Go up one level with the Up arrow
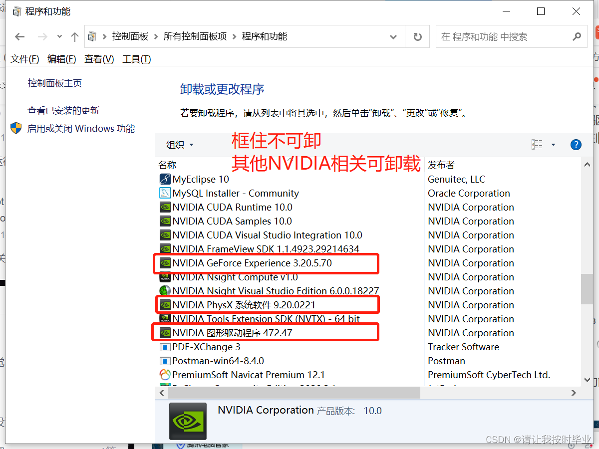599x449 pixels. pos(75,36)
